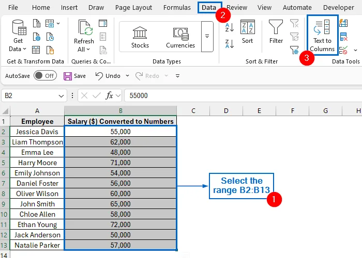Viewport: 362px width, 258px height.
Task: Apply the Filter funnel
Action: [276, 32]
